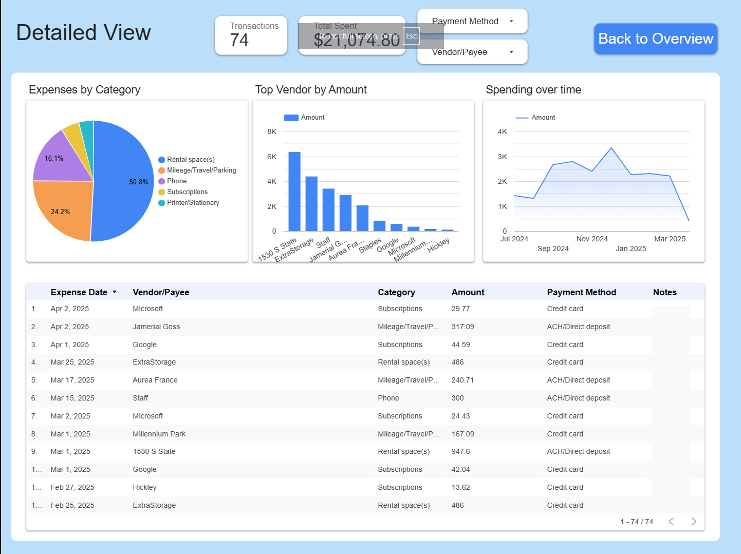Screen dimensions: 741x554
Task: Click amount 29.77 cell
Action: [x=460, y=309]
